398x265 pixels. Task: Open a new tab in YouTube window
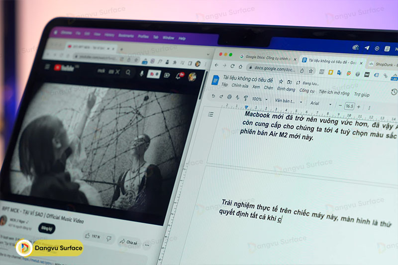[x=121, y=49]
